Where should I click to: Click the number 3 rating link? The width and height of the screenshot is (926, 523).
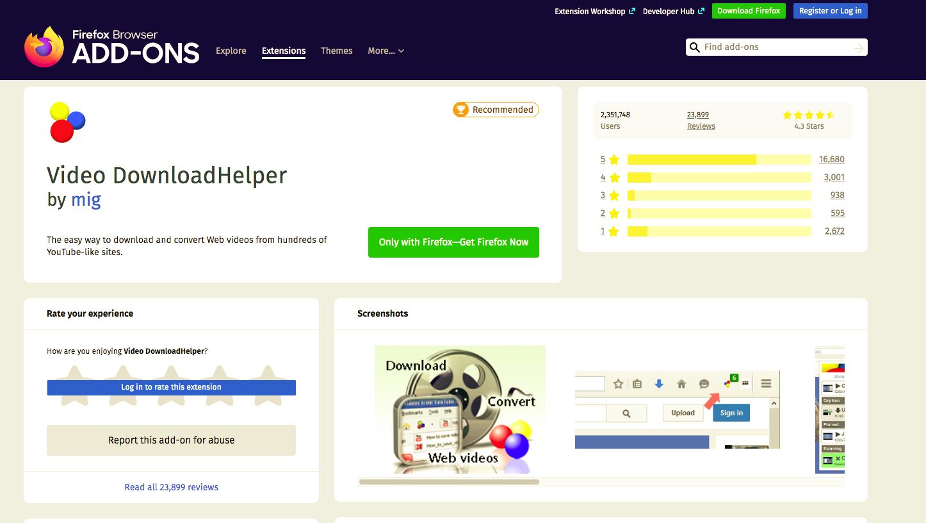click(603, 195)
